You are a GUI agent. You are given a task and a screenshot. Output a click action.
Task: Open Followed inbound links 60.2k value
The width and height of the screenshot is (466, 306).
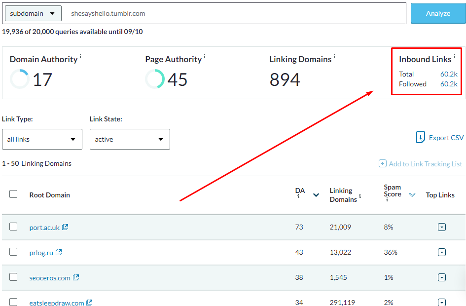pyautogui.click(x=449, y=84)
